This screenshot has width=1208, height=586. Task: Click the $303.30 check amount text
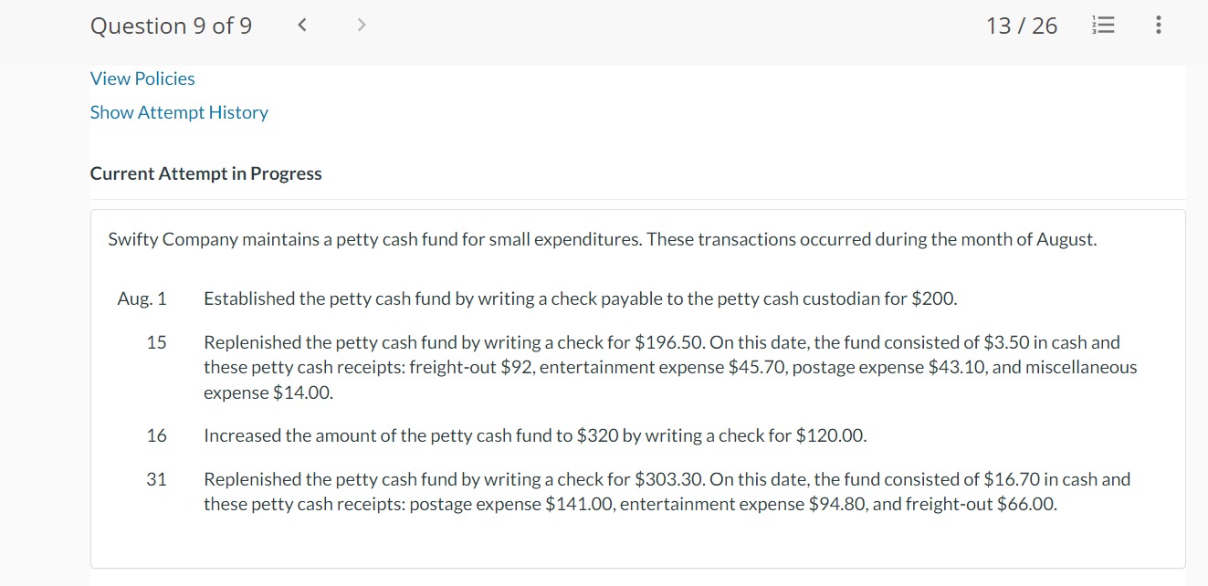667,479
